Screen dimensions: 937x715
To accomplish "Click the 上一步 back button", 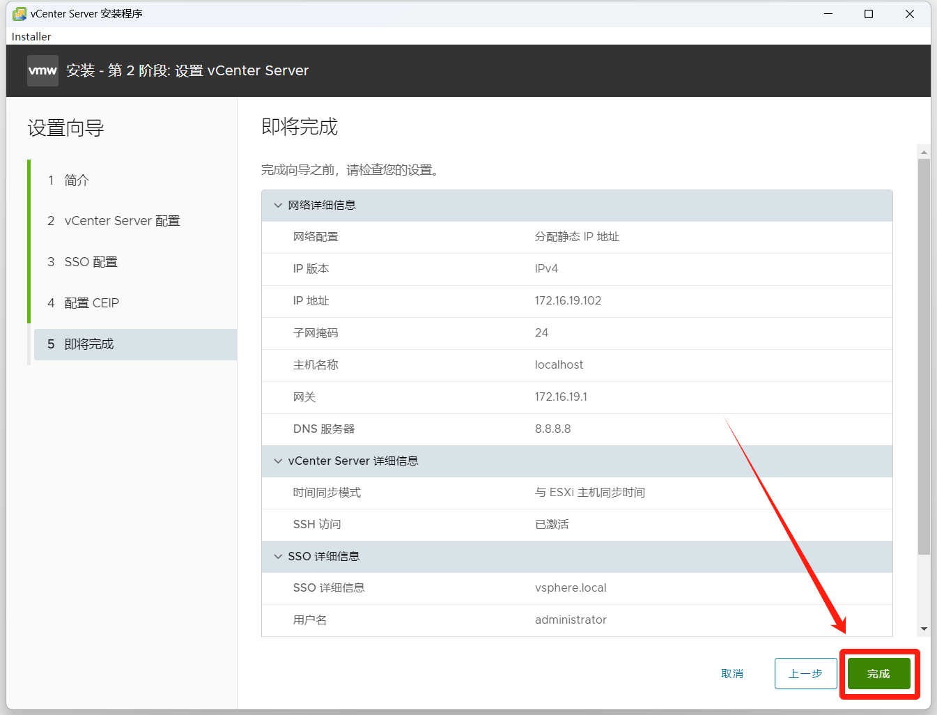I will click(x=805, y=674).
